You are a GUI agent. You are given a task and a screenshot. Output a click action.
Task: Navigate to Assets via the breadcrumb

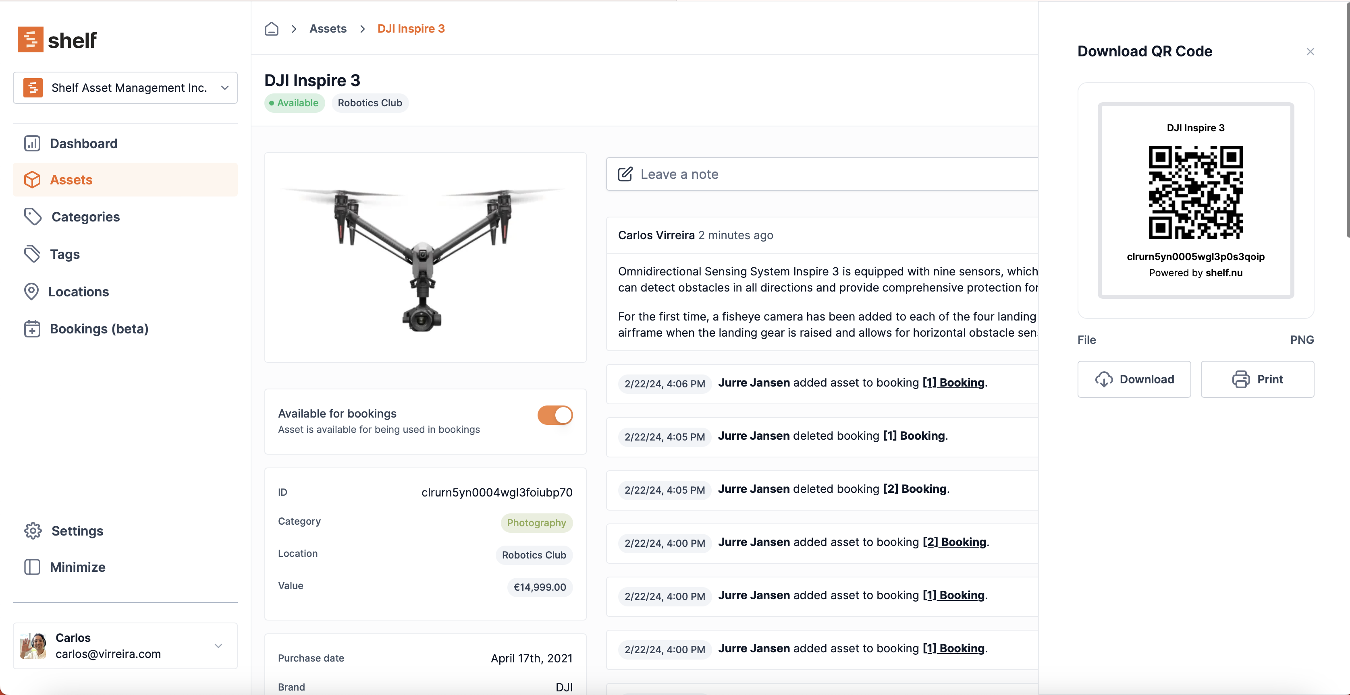(328, 28)
